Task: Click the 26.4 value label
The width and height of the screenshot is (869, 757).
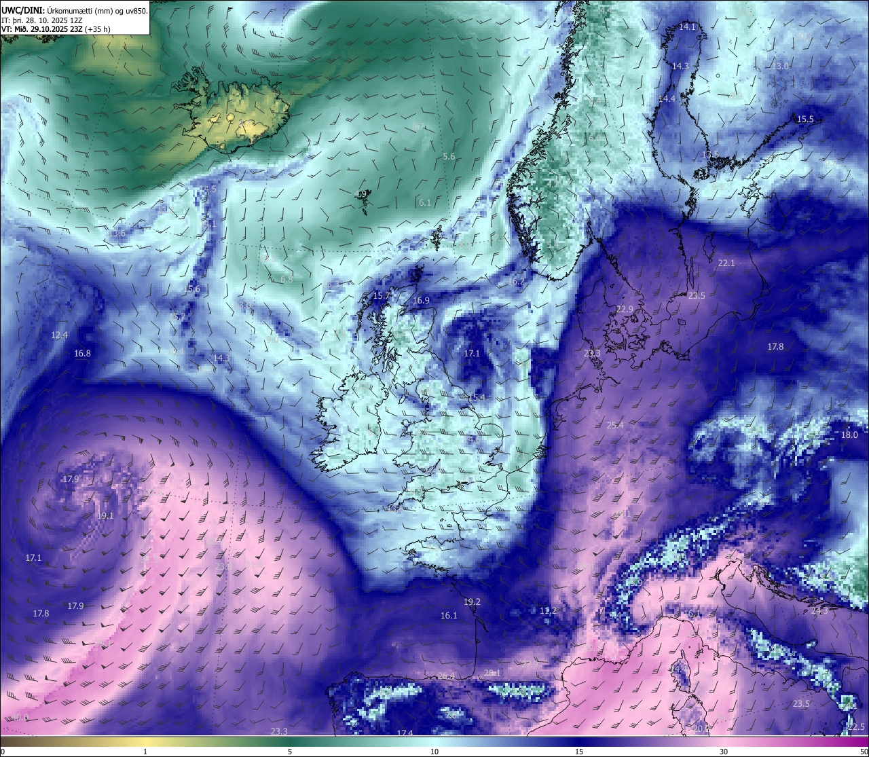Action: point(446,676)
